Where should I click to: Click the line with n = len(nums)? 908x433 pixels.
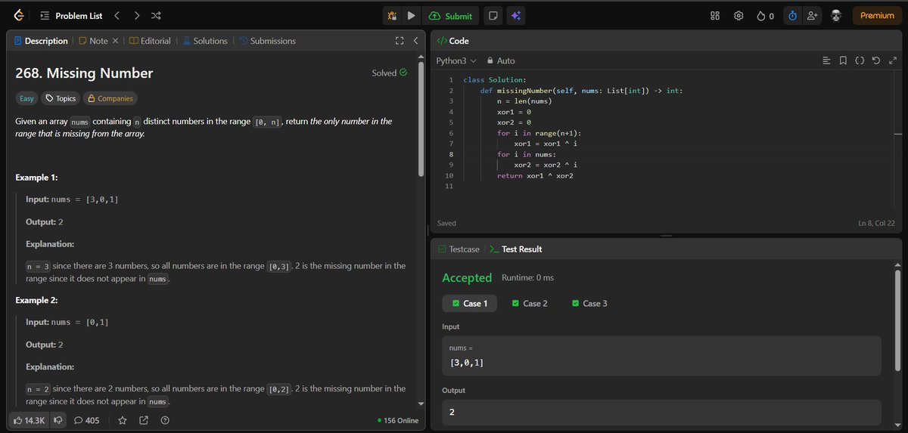click(x=524, y=101)
